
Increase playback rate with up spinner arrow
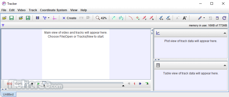click(x=27, y=82)
